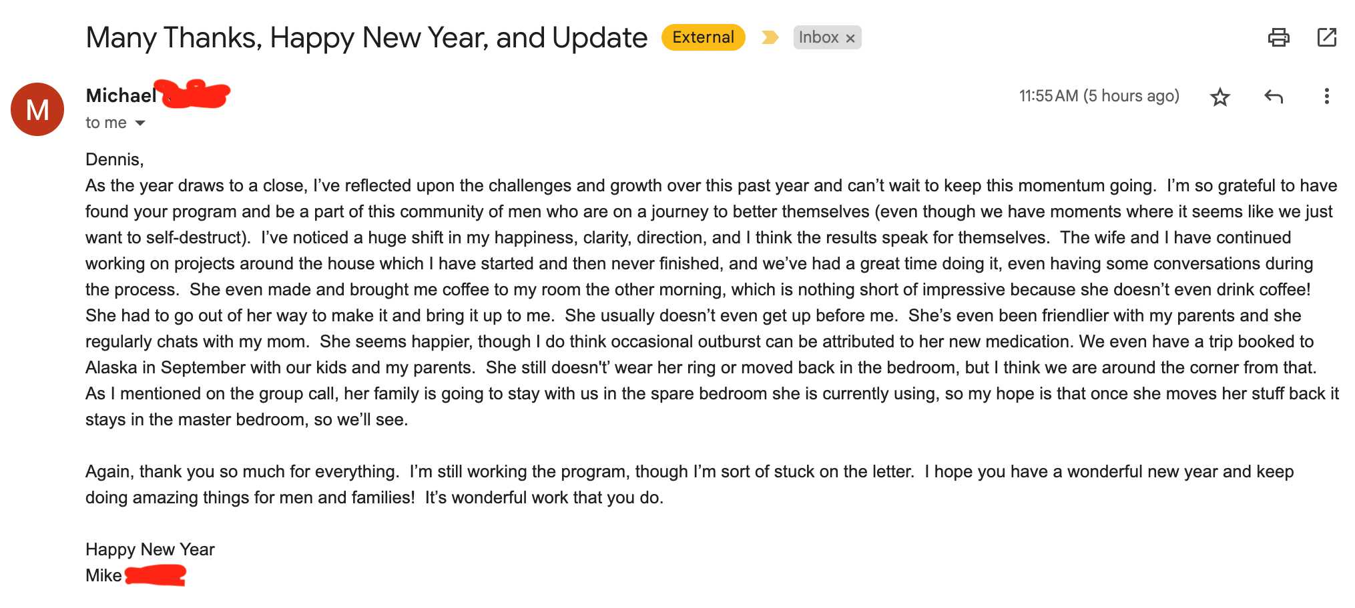Remove the Inbox label with its X
1355x608 pixels.
(x=850, y=39)
